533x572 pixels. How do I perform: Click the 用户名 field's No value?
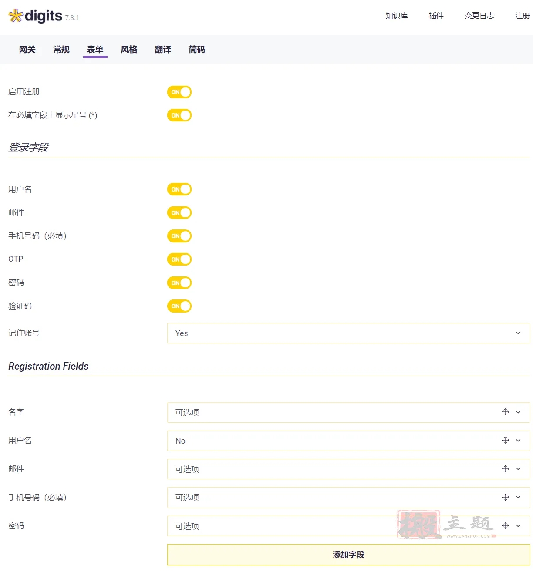(180, 441)
